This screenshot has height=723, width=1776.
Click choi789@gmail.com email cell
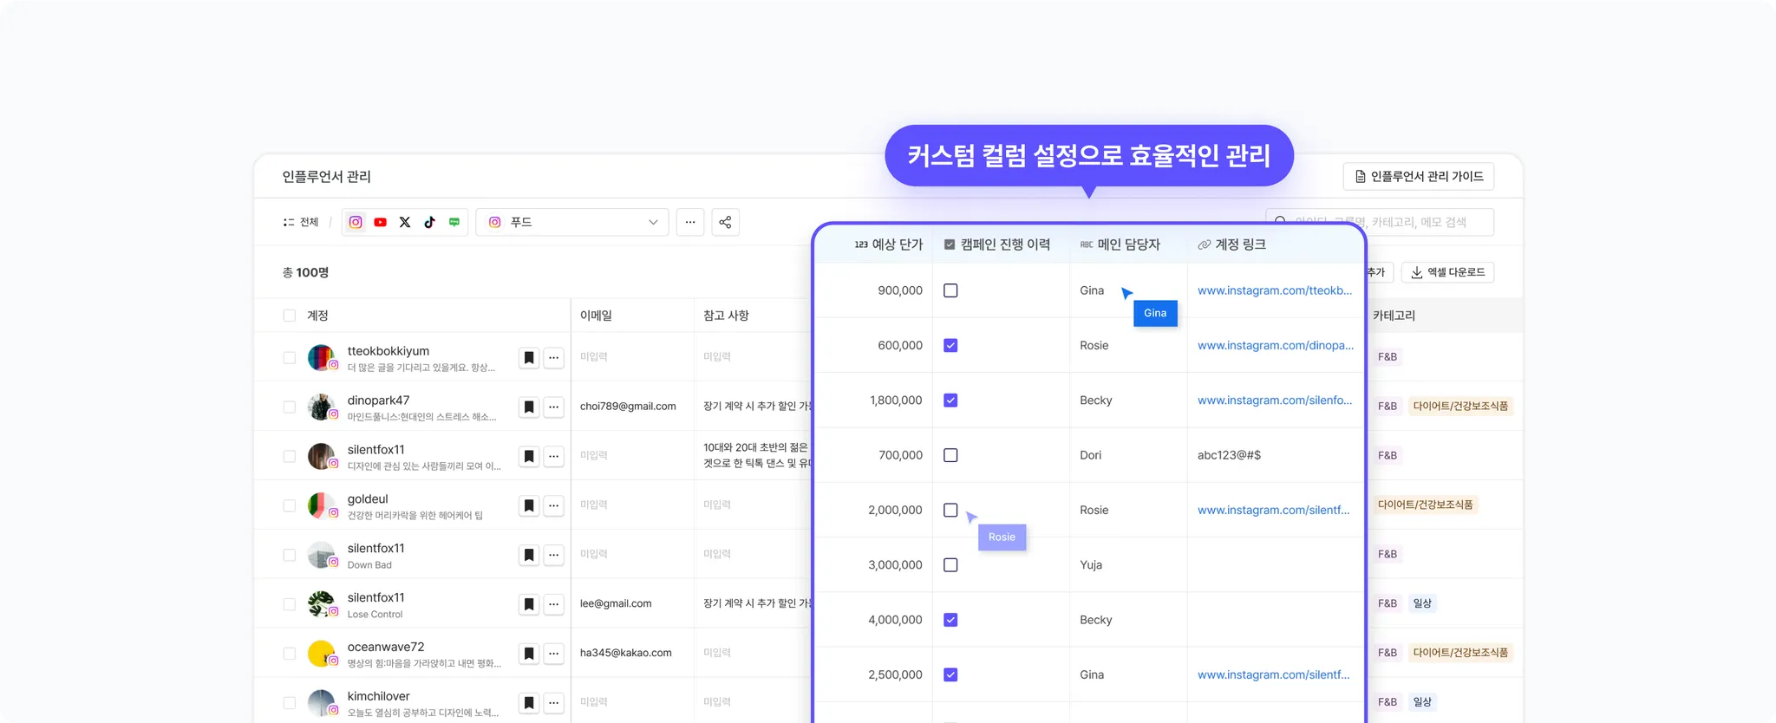tap(628, 407)
